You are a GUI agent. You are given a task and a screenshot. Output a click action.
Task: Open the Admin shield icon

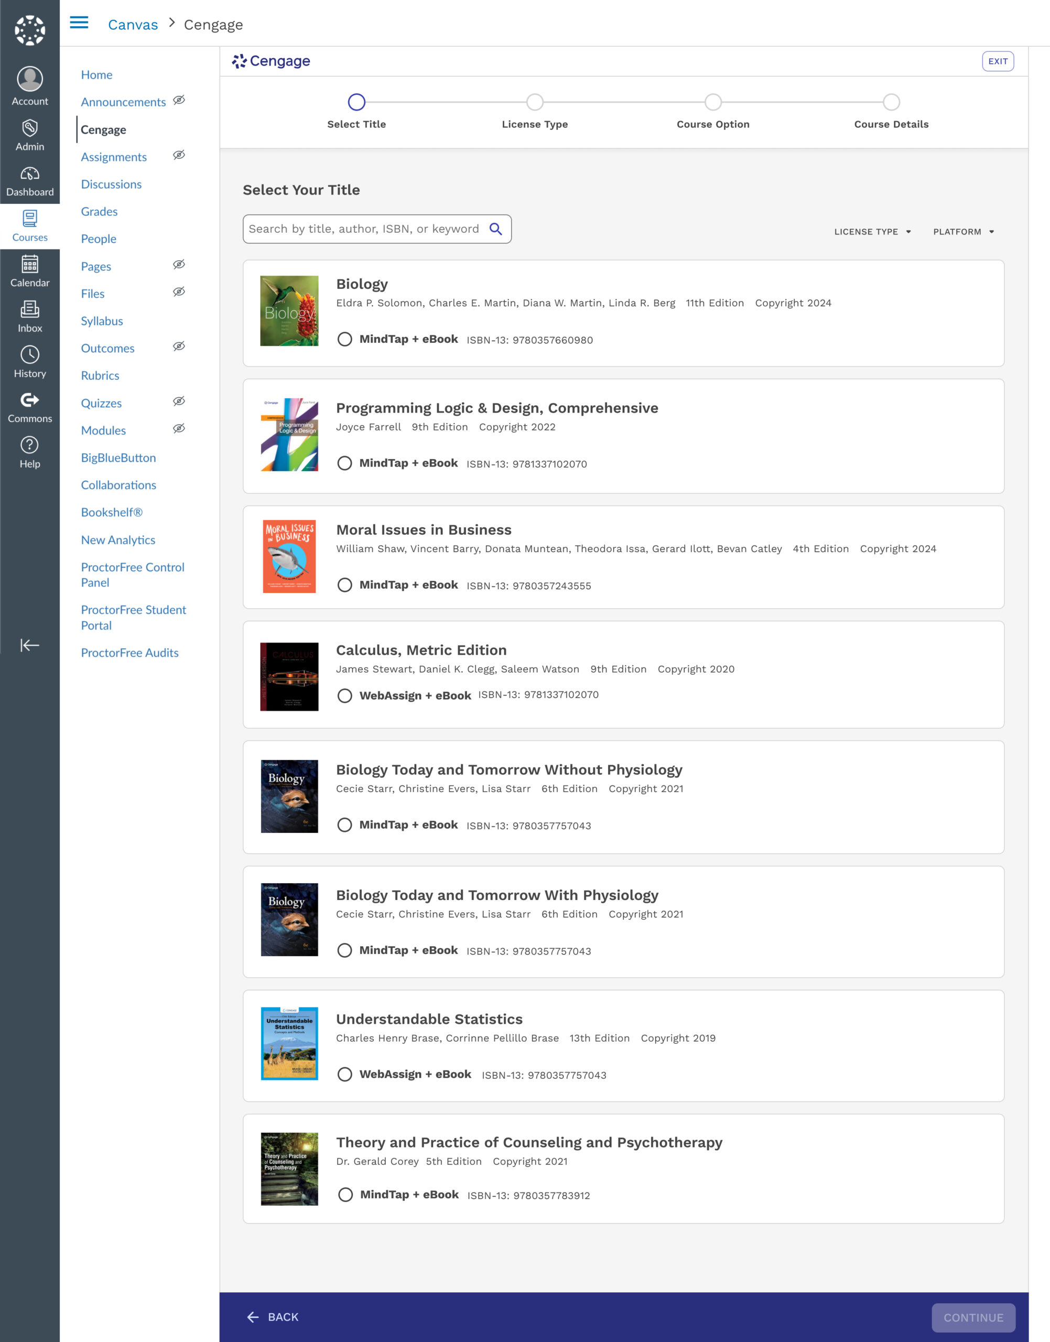click(x=29, y=128)
